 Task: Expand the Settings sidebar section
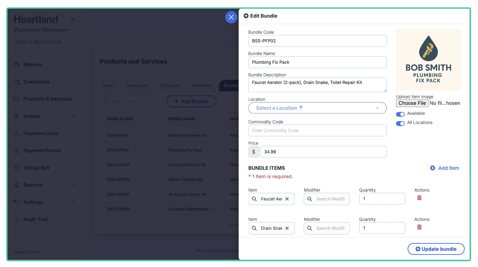point(74,202)
